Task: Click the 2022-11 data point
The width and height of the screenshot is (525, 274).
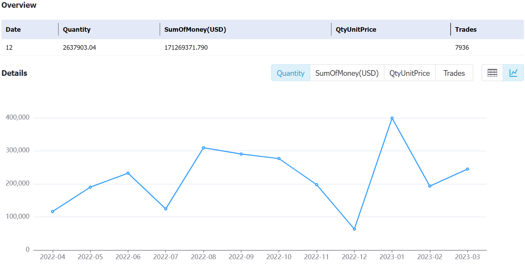Action: coord(317,184)
